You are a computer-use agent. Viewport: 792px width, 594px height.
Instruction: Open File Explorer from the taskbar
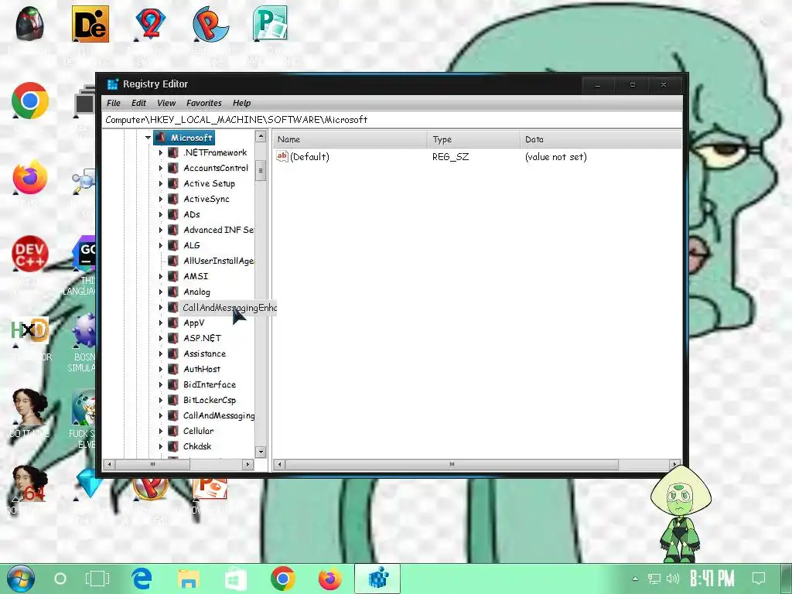189,579
